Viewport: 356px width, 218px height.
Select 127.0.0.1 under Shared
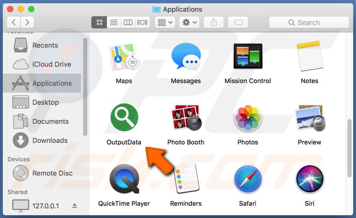click(42, 206)
